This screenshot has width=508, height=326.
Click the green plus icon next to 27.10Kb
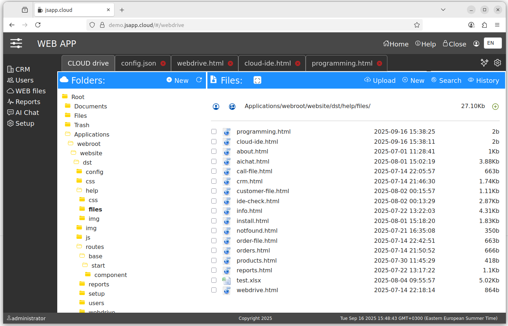pyautogui.click(x=495, y=107)
